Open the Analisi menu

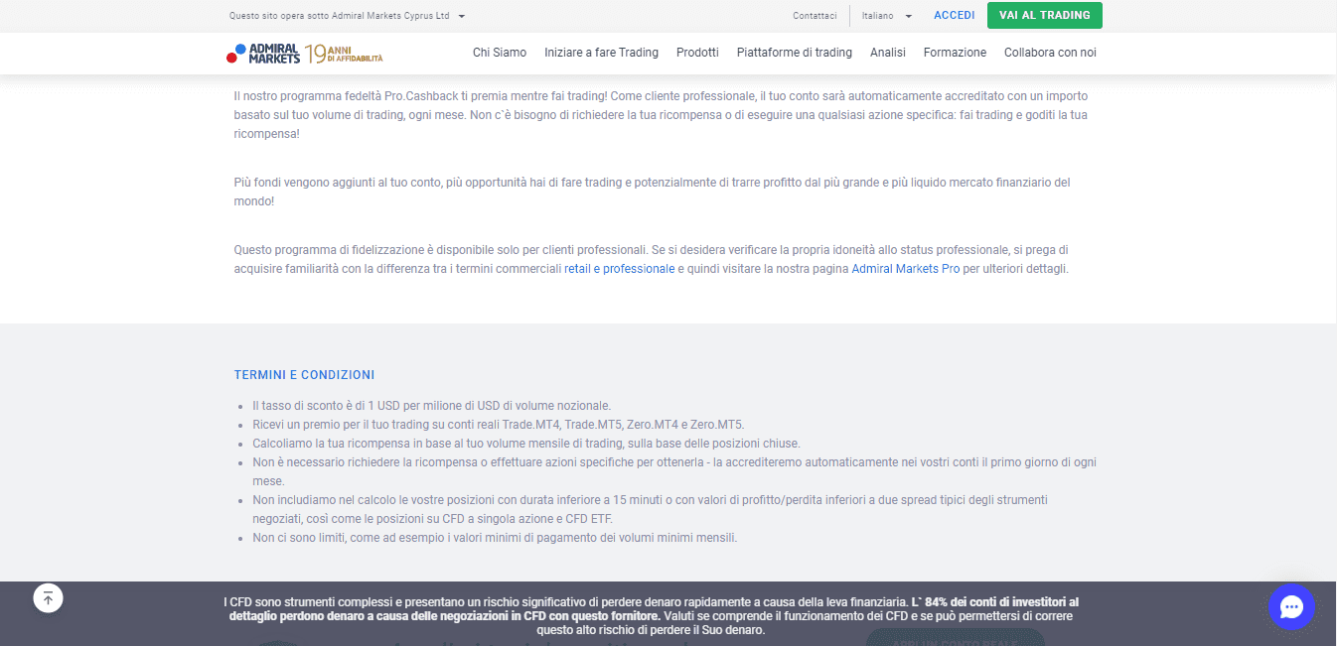coord(888,53)
